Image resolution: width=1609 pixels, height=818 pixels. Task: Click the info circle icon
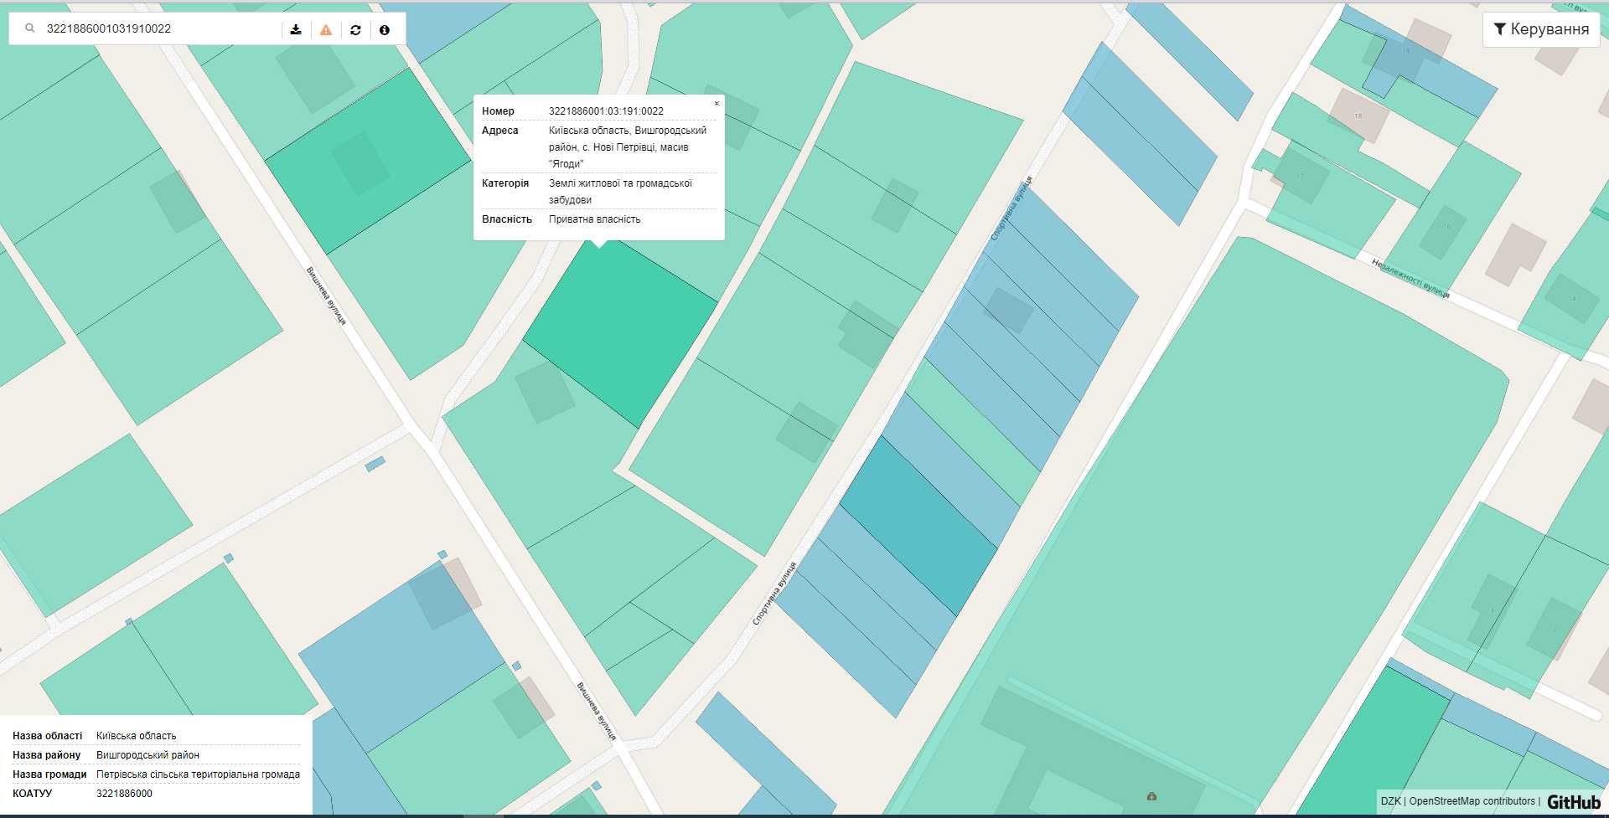[385, 30]
